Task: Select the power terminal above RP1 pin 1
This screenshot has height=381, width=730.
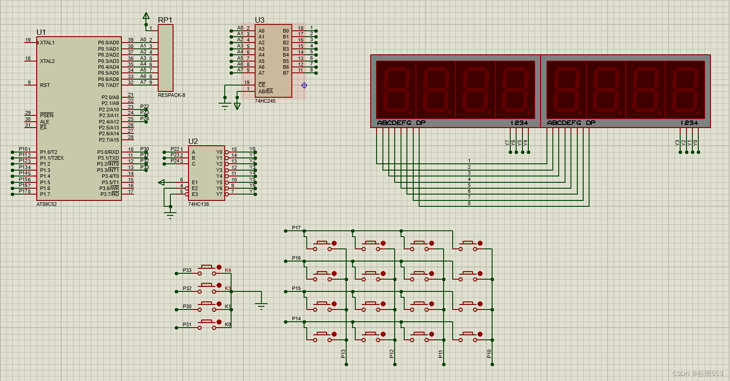Action: 146,16
